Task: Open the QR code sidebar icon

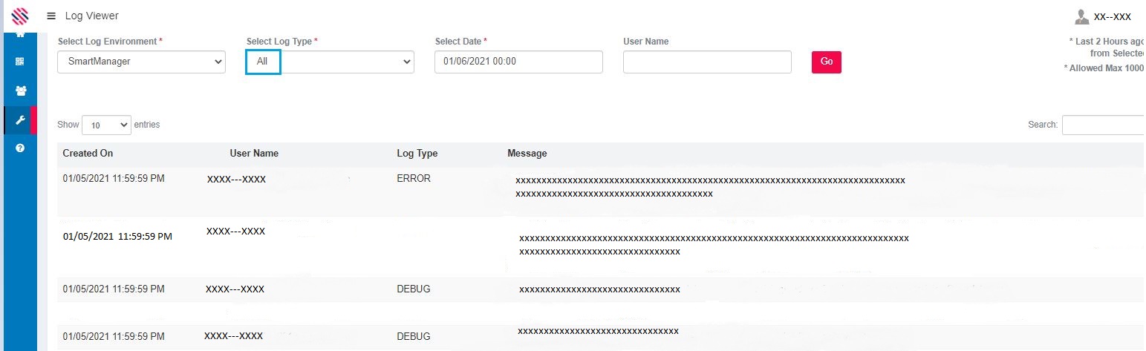Action: point(20,62)
